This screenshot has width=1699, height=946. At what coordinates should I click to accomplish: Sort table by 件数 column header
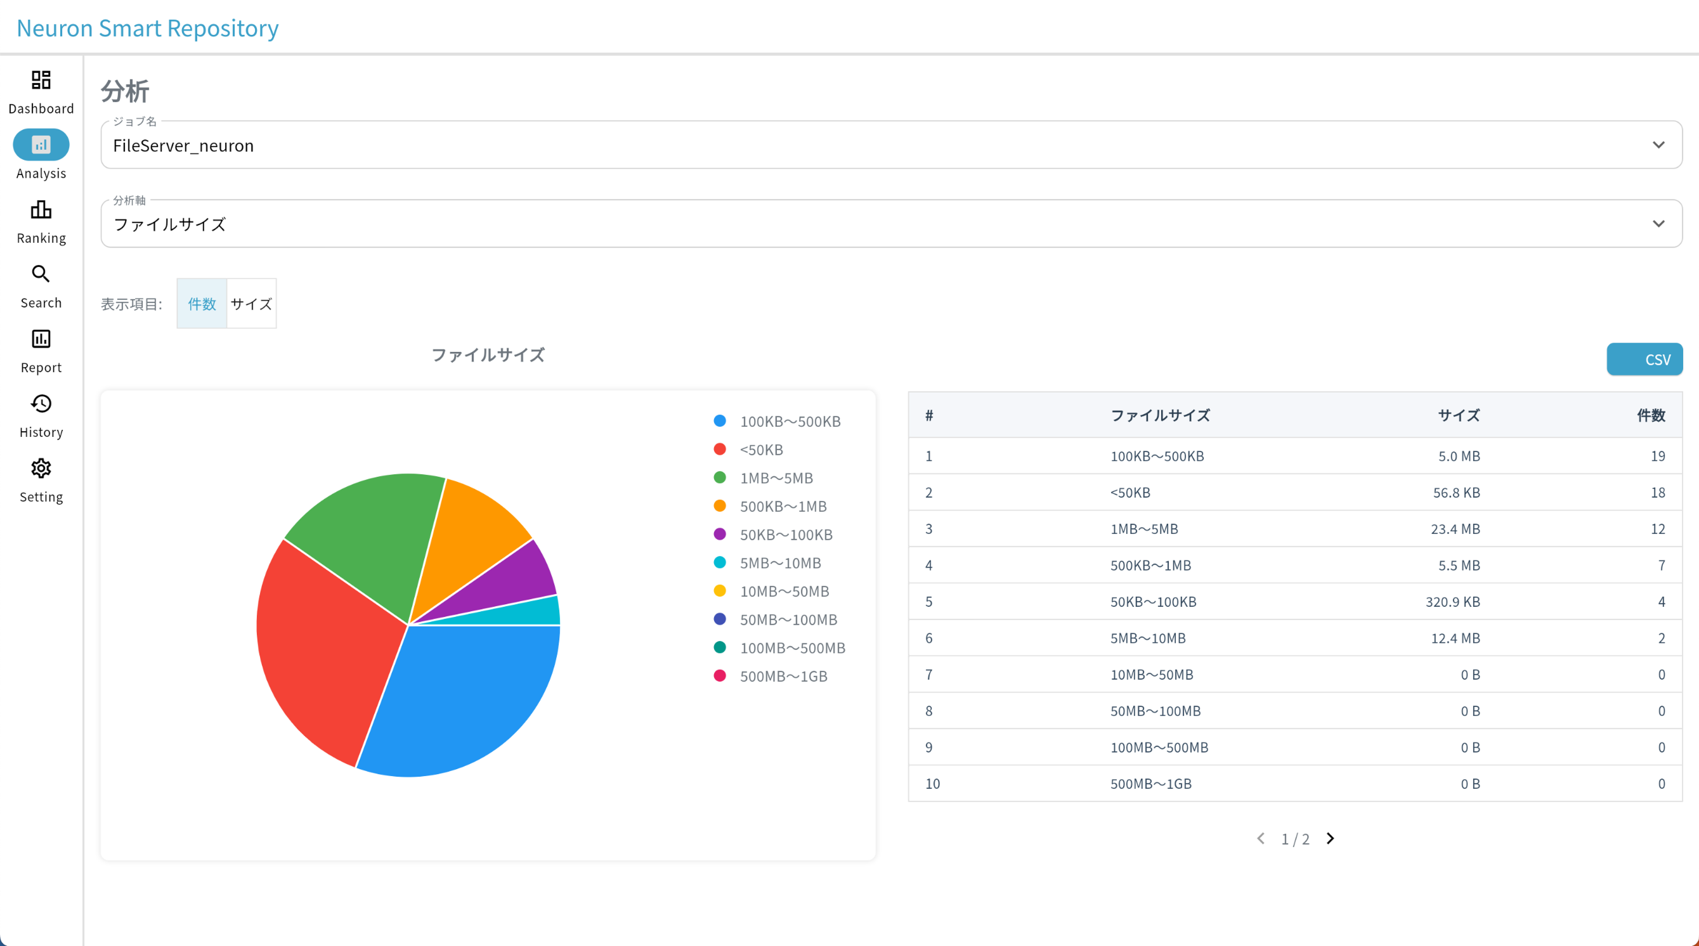(x=1651, y=415)
